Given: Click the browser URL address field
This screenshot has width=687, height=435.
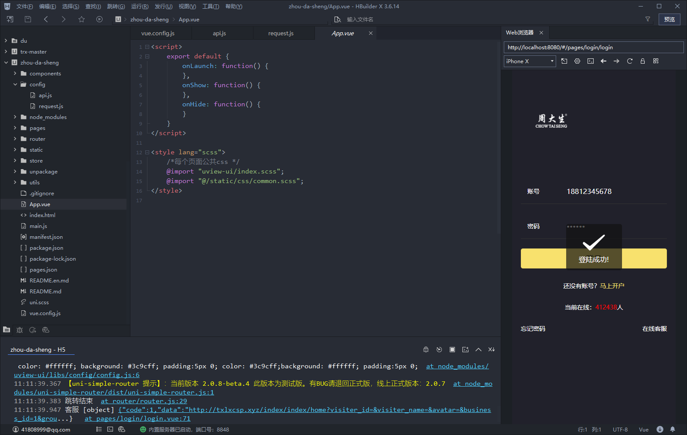Looking at the screenshot, I should pyautogui.click(x=594, y=48).
